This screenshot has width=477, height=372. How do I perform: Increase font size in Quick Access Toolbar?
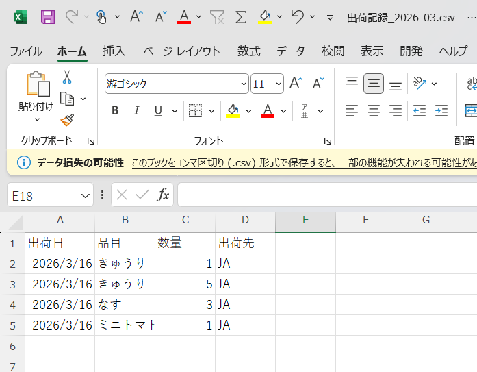click(x=136, y=16)
